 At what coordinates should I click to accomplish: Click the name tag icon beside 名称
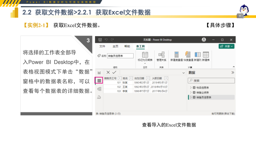(x=99, y=56)
